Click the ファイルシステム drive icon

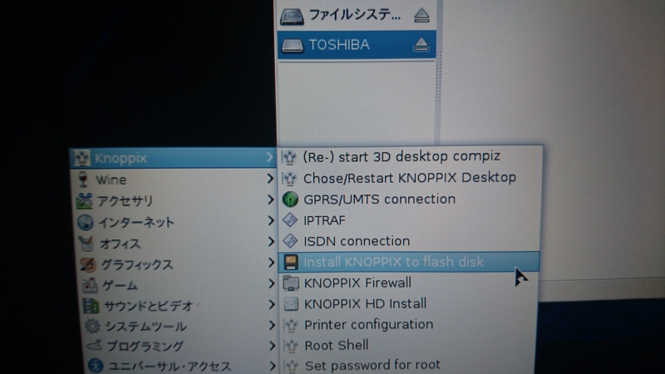tap(292, 17)
